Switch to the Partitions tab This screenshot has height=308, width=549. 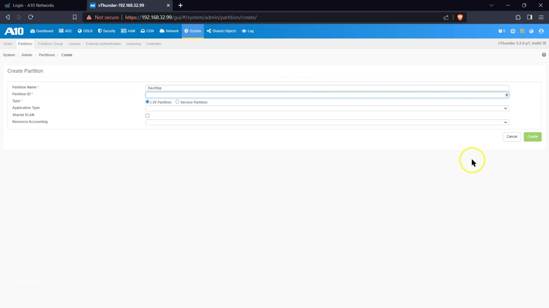25,44
